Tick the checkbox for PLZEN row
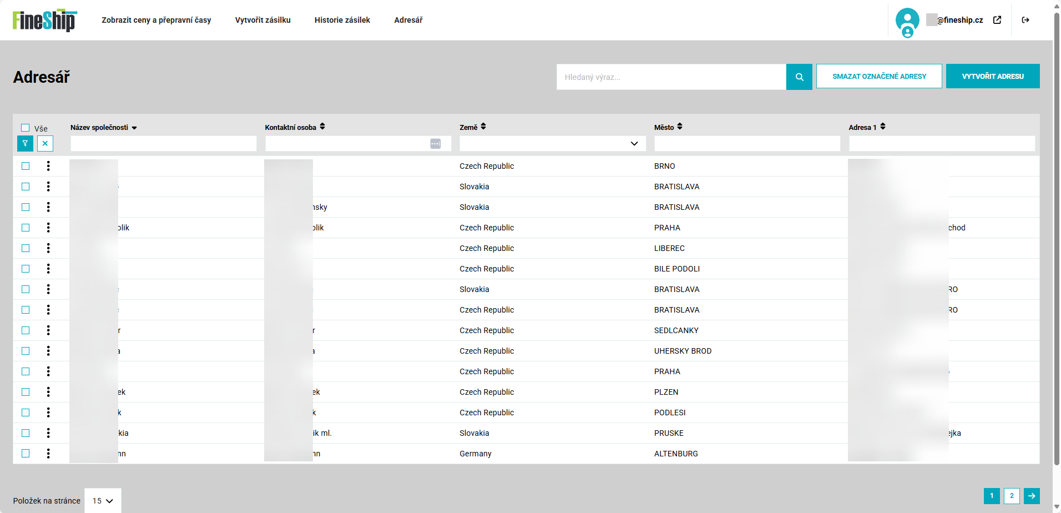This screenshot has height=513, width=1061. 26,392
